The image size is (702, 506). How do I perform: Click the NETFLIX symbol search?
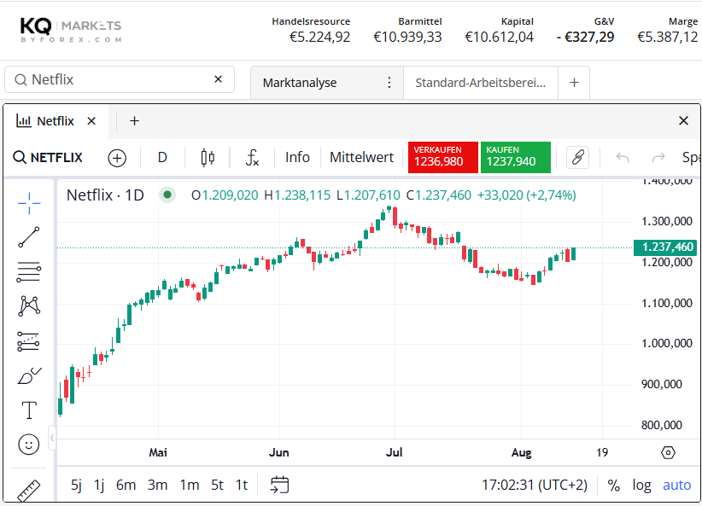click(x=48, y=158)
